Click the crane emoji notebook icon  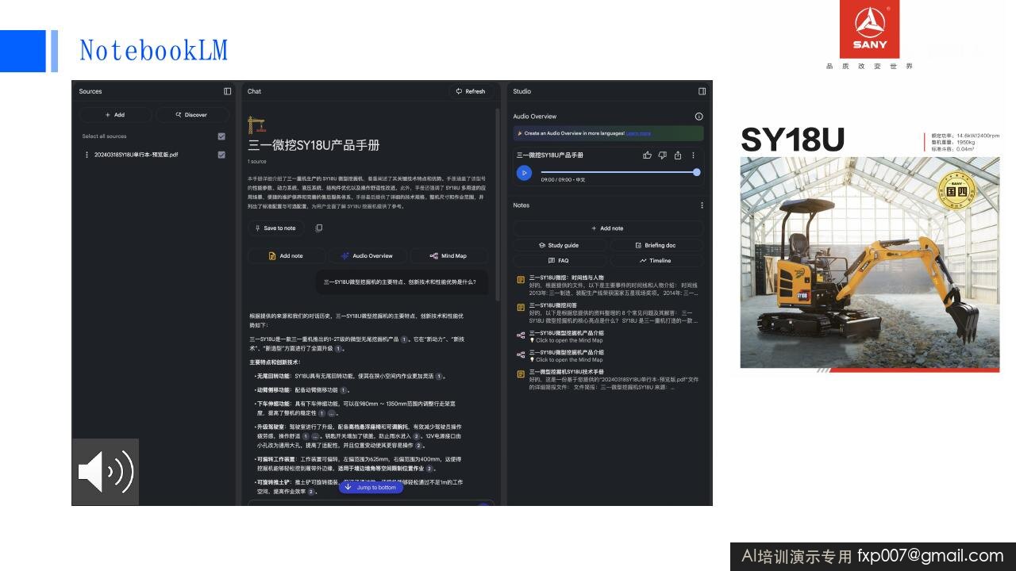[x=256, y=125]
